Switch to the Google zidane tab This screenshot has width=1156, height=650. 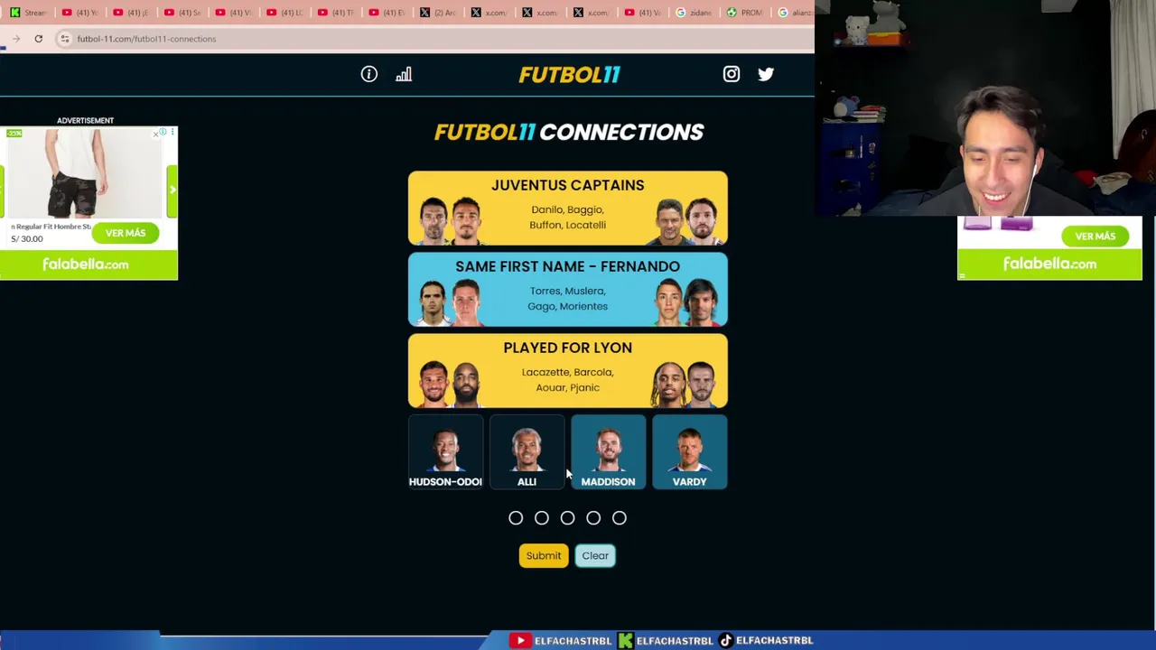pos(695,13)
